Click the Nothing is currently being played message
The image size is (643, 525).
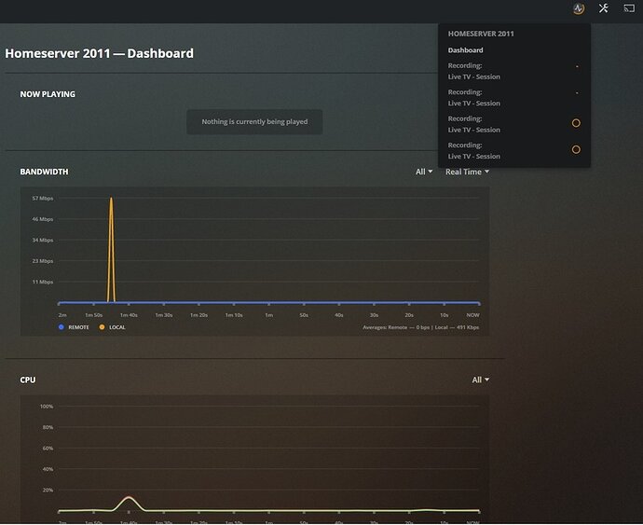coord(254,122)
